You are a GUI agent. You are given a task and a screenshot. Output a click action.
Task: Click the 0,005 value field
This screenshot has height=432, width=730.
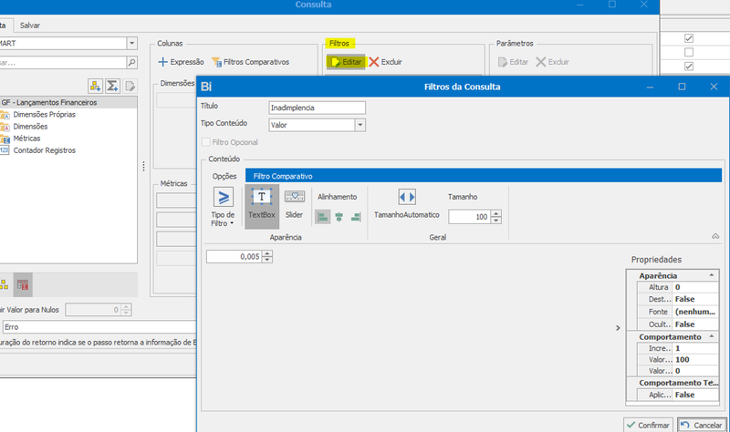tap(235, 257)
